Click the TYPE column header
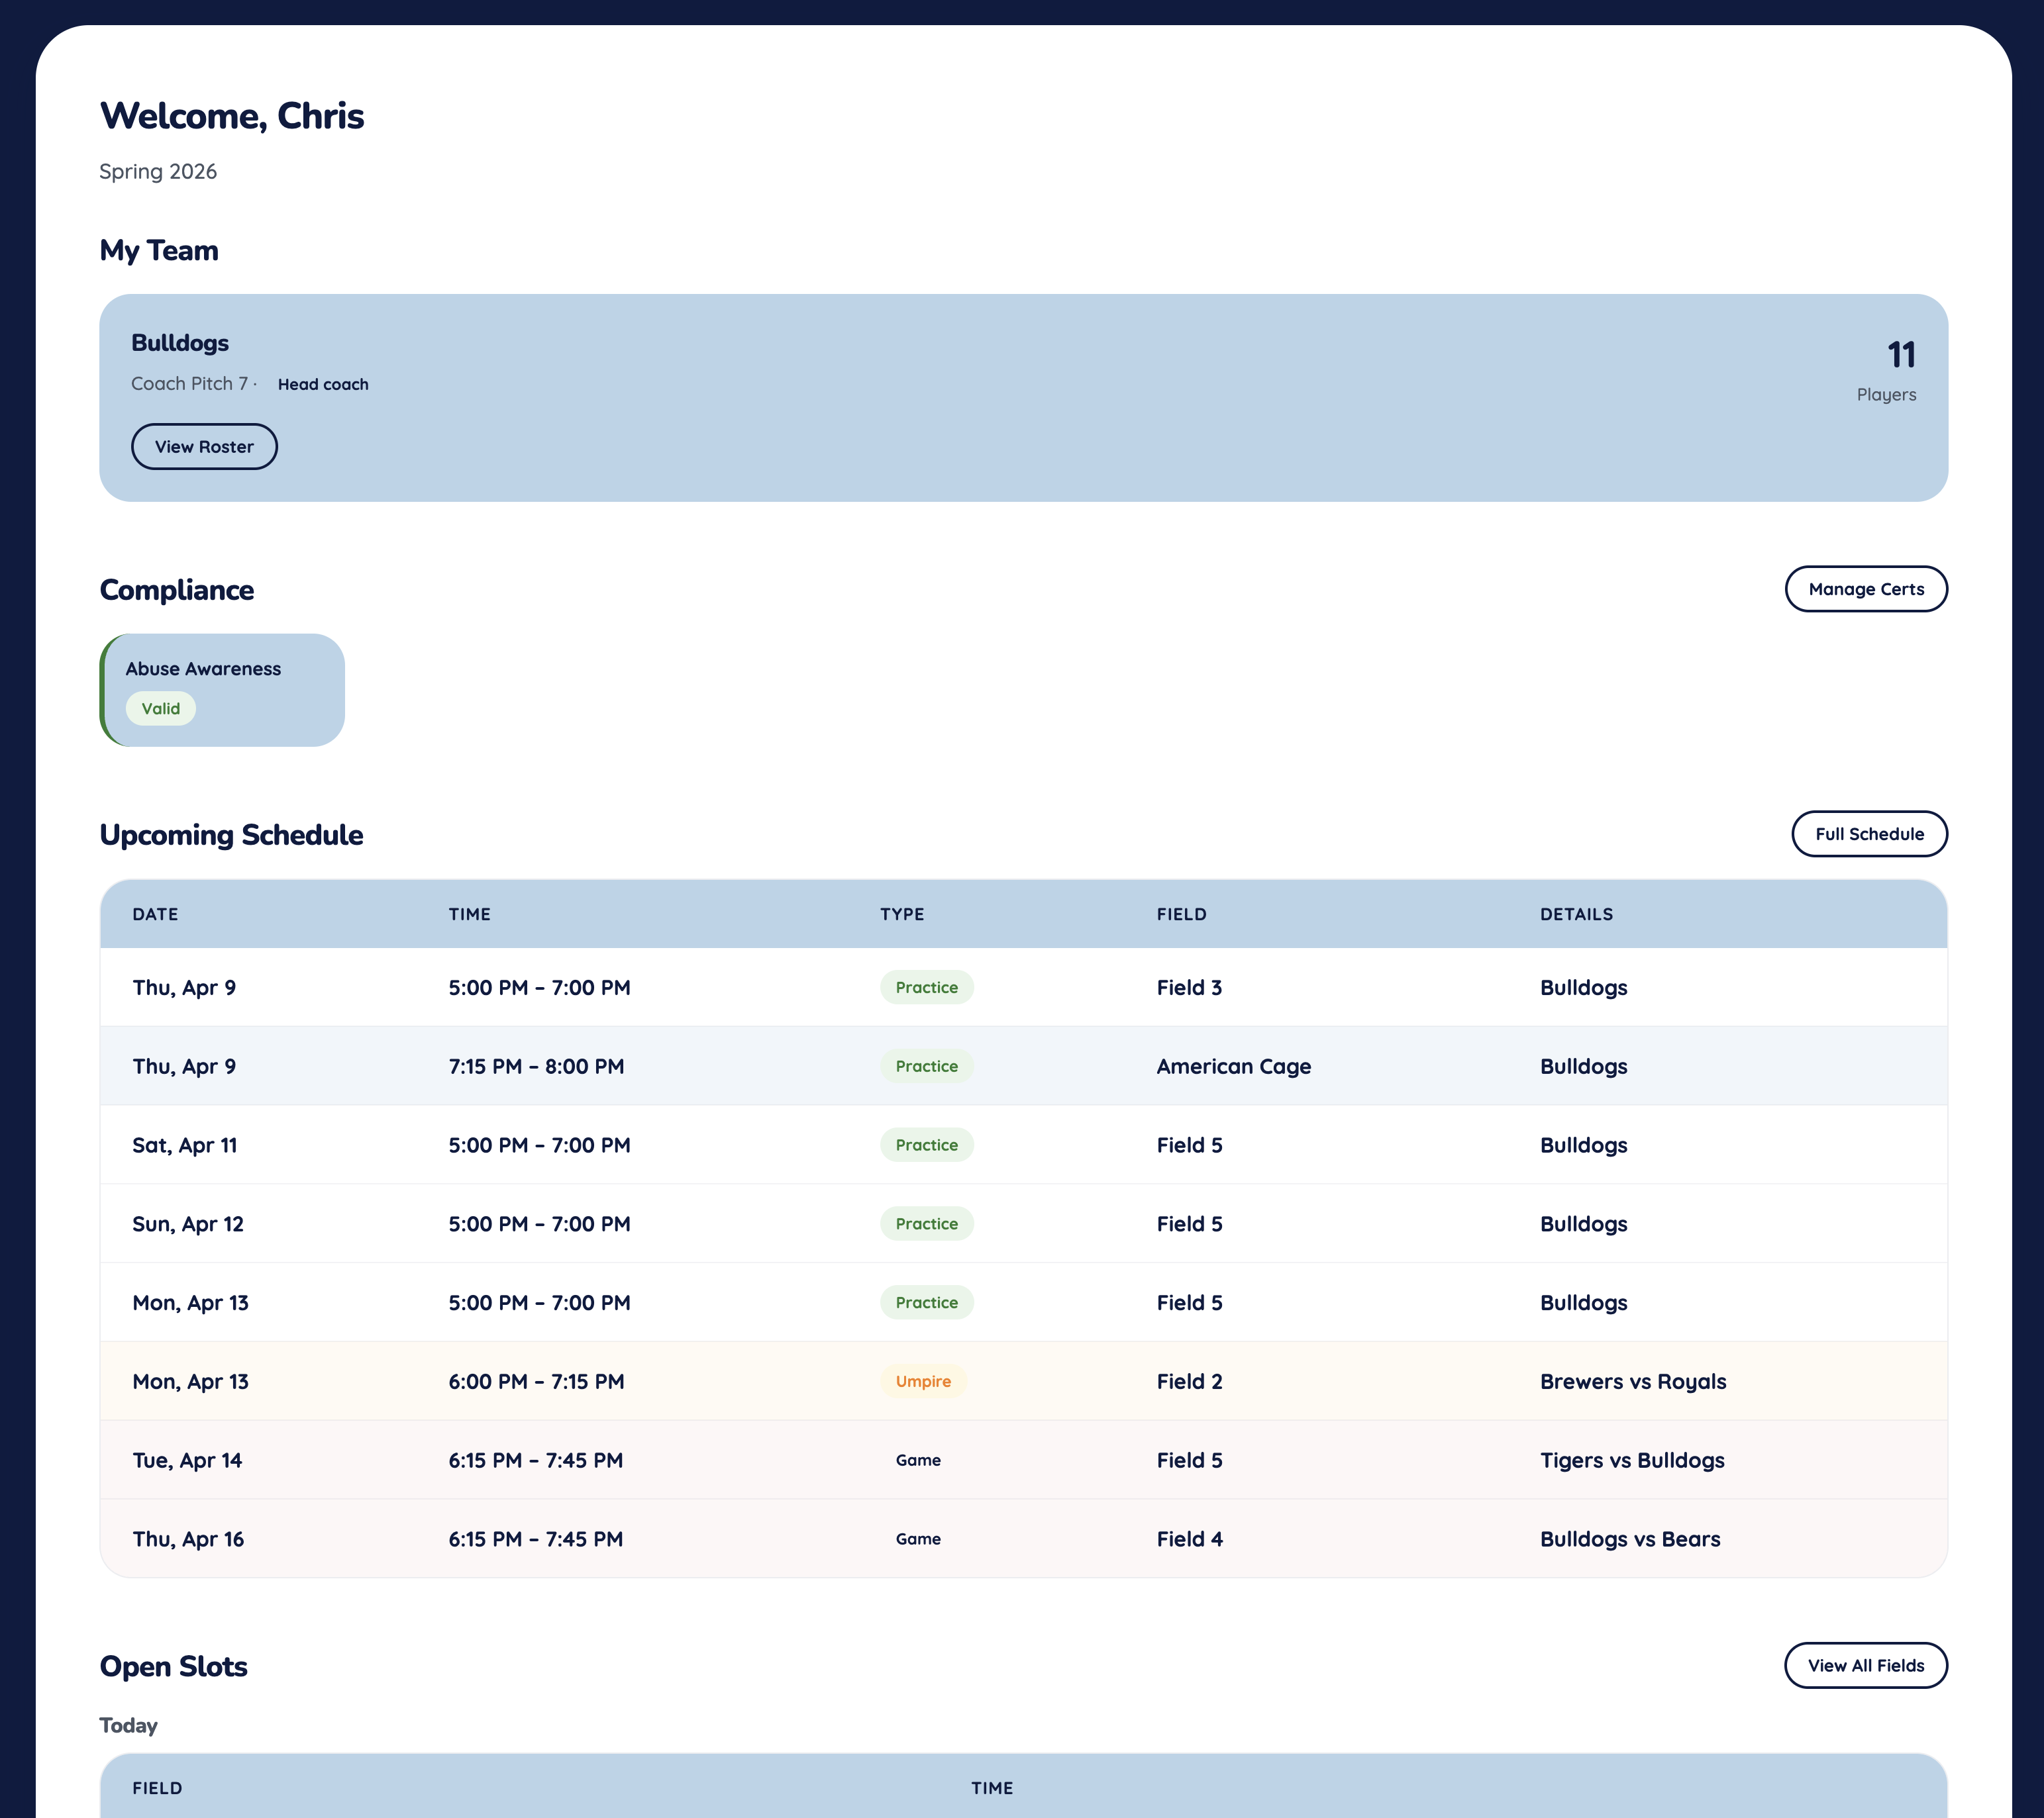This screenshot has height=1818, width=2044. click(x=902, y=914)
